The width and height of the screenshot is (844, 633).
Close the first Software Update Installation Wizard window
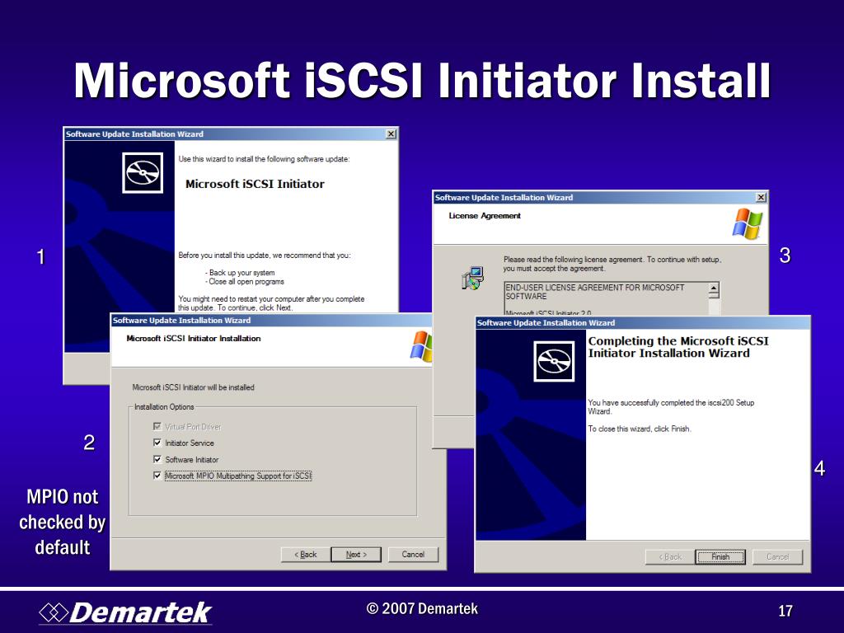tap(392, 134)
